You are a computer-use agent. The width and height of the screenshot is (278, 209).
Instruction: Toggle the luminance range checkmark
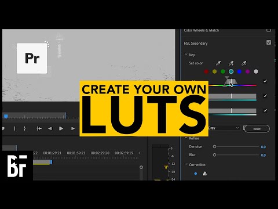pyautogui.click(x=265, y=110)
